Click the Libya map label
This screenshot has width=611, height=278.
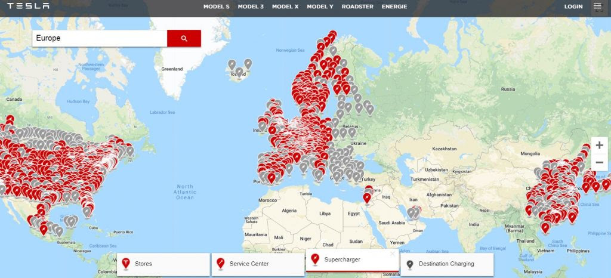tap(325, 214)
